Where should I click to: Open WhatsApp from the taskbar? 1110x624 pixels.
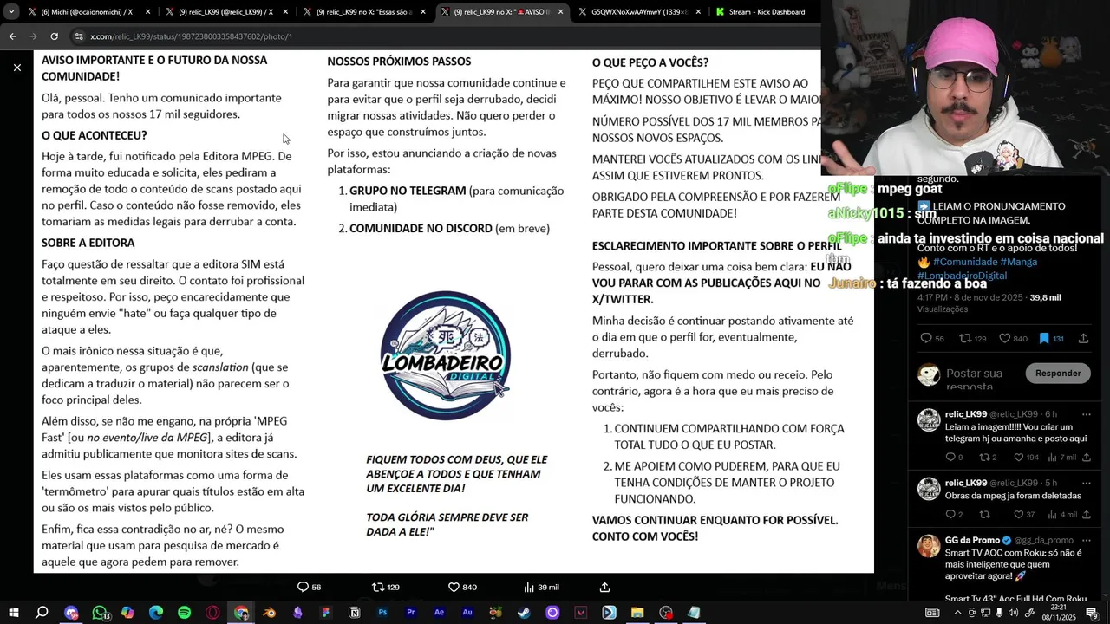tap(100, 613)
